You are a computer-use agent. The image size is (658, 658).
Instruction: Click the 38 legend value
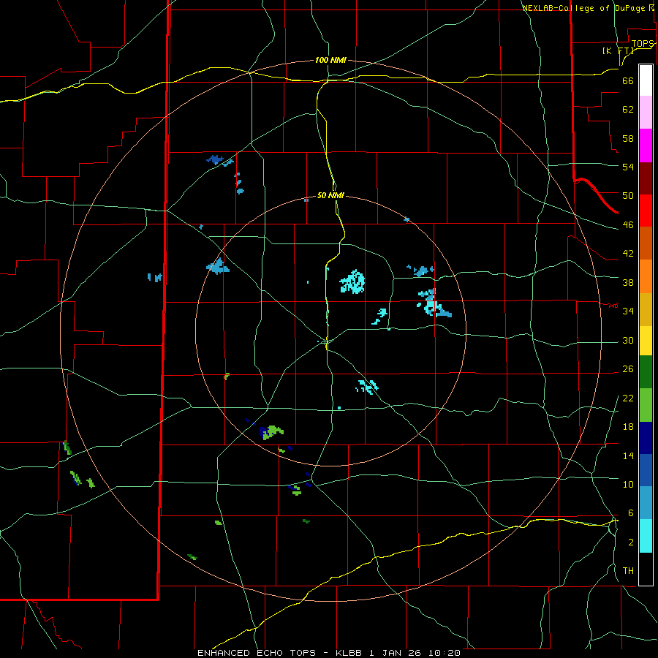(x=628, y=282)
